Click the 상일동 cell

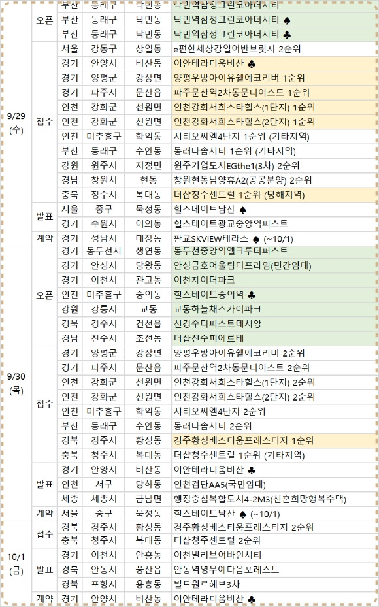[148, 49]
